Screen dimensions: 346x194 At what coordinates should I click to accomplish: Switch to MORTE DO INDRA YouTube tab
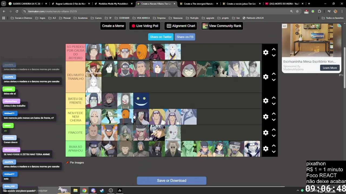[x=284, y=4]
